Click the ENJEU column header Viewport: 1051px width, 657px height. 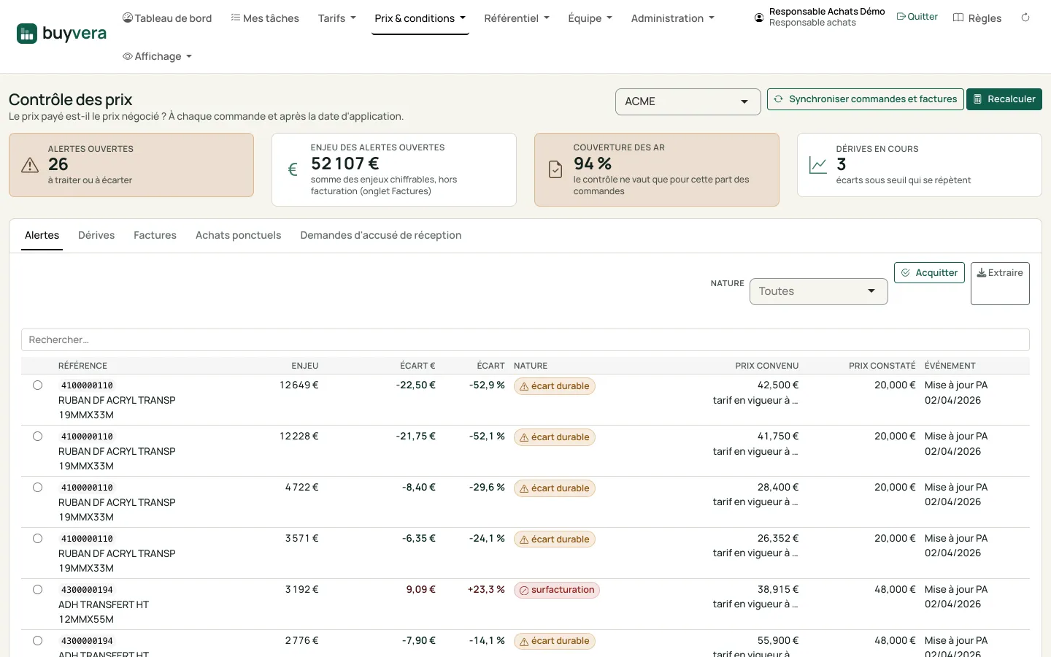click(305, 366)
